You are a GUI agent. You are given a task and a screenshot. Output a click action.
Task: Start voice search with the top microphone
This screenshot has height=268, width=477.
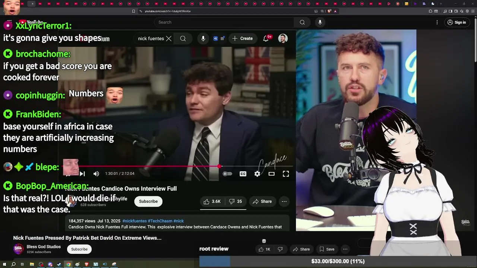[320, 22]
